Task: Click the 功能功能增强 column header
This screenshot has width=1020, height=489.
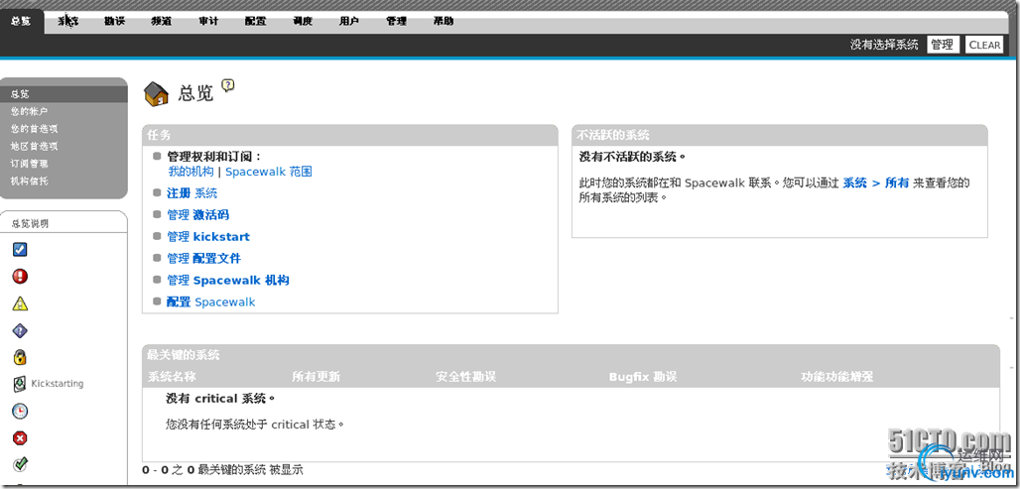Action: click(x=837, y=377)
